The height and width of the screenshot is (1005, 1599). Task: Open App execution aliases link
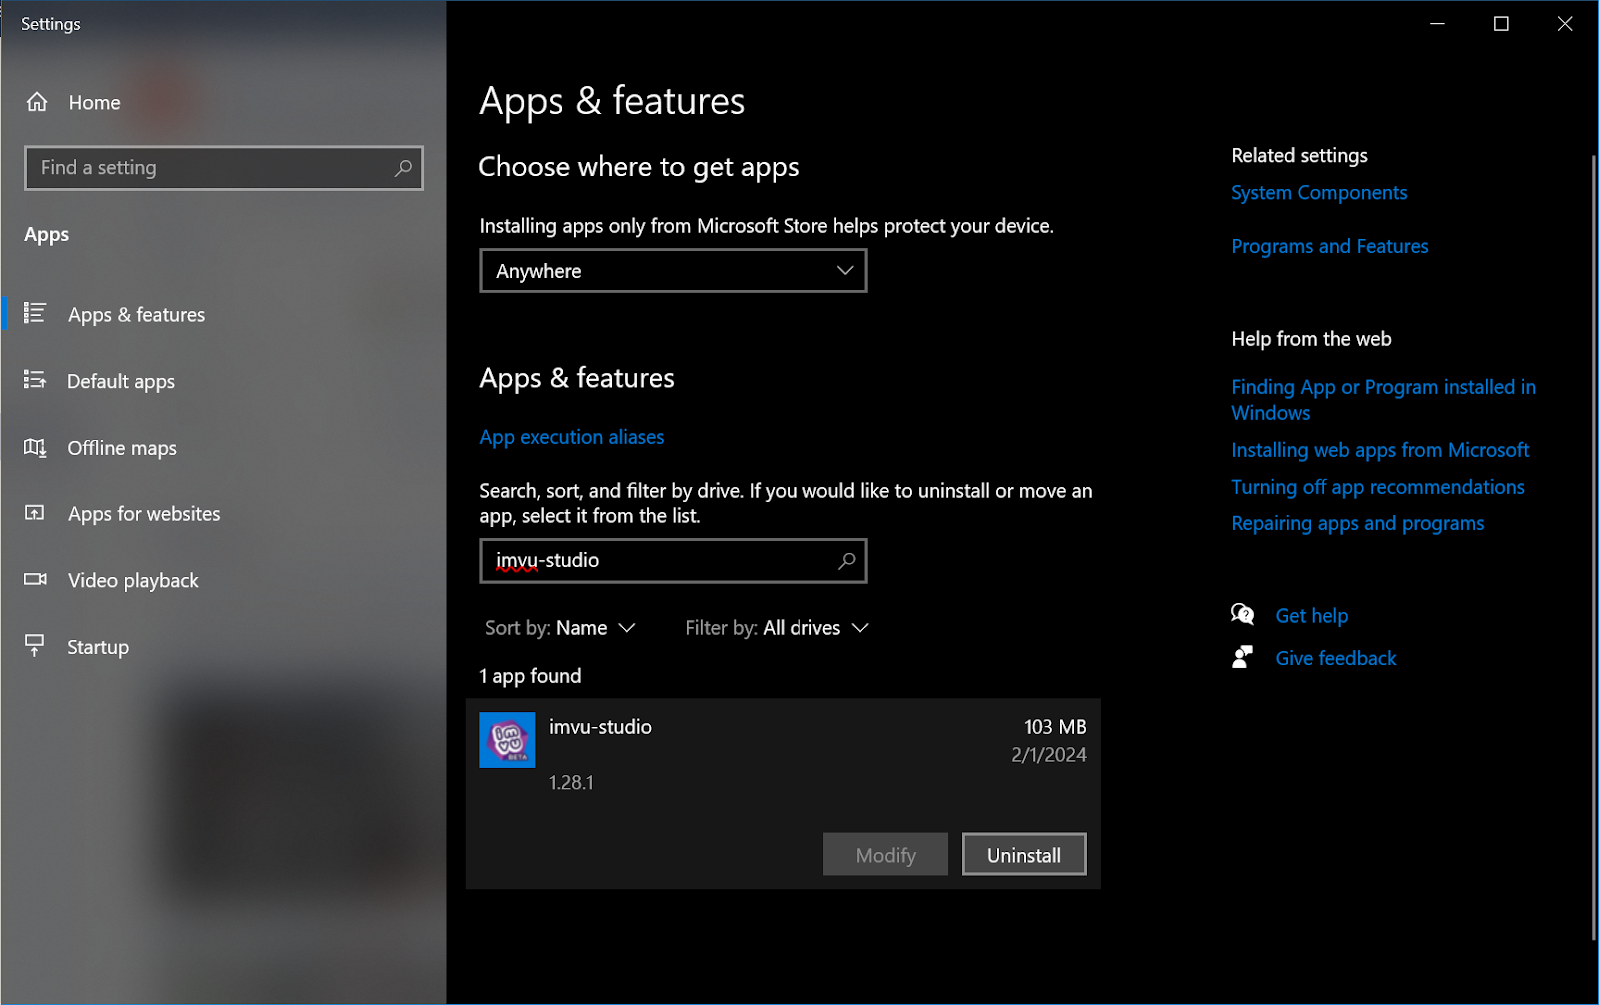pos(572,437)
